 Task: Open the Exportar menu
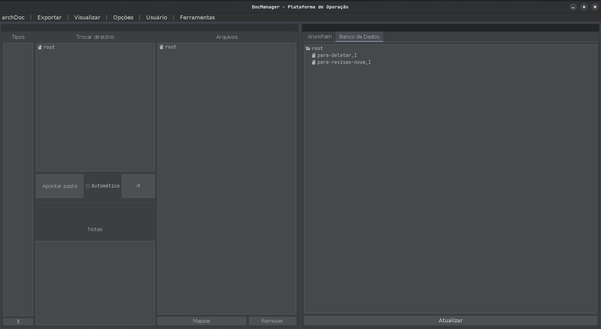50,18
